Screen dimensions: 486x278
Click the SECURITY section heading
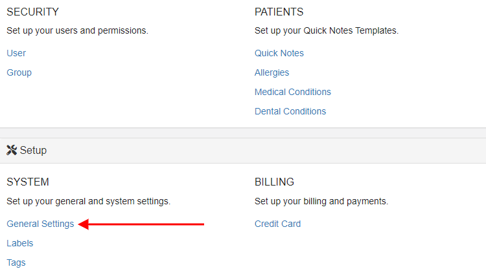pyautogui.click(x=32, y=12)
